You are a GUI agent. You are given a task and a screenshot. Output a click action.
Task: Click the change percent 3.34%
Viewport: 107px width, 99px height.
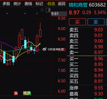(100, 13)
